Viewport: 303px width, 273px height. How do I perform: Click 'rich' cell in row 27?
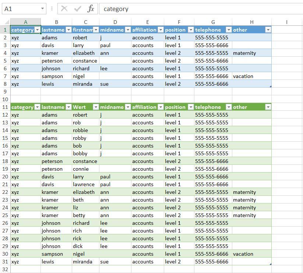pyautogui.click(x=86, y=231)
